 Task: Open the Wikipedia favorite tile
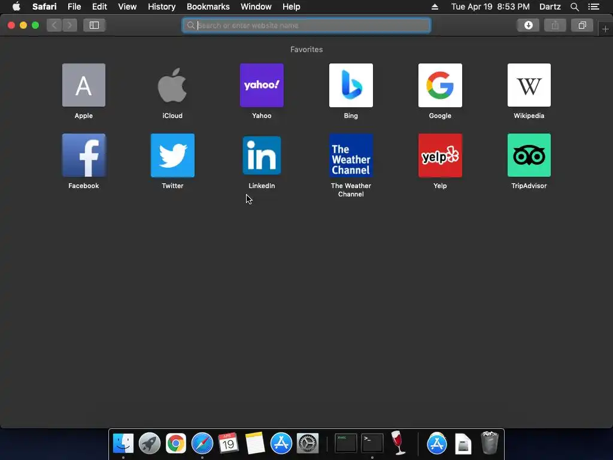point(529,85)
